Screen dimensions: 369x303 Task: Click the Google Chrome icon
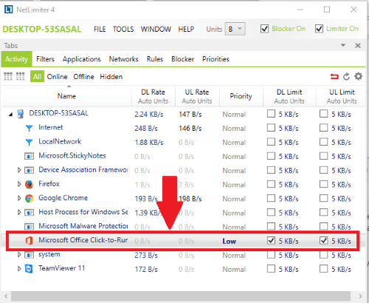click(x=29, y=198)
